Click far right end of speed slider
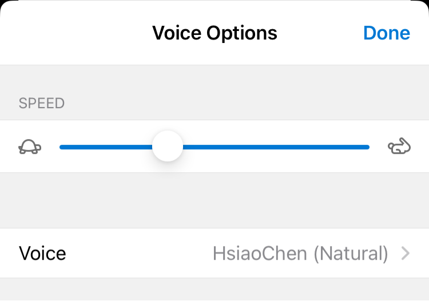The image size is (429, 301). pyautogui.click(x=367, y=147)
